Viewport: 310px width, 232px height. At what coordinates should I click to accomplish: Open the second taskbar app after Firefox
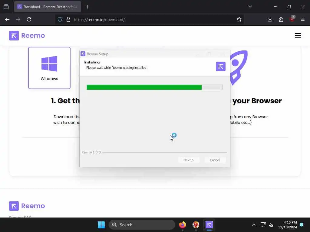pos(196,225)
